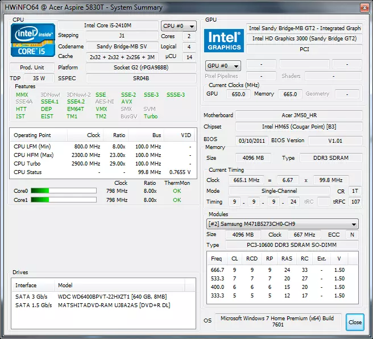Open the CPU #0 selector dropdown
This screenshot has height=339, width=373.
178,26
